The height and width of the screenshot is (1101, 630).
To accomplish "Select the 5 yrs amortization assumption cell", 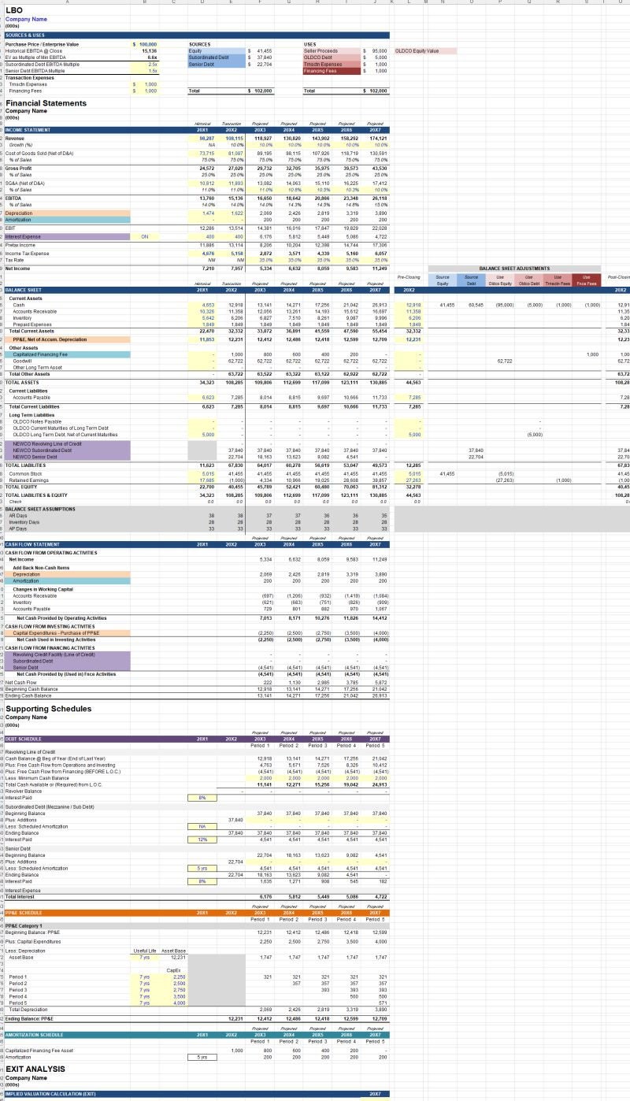I will point(208,1058).
